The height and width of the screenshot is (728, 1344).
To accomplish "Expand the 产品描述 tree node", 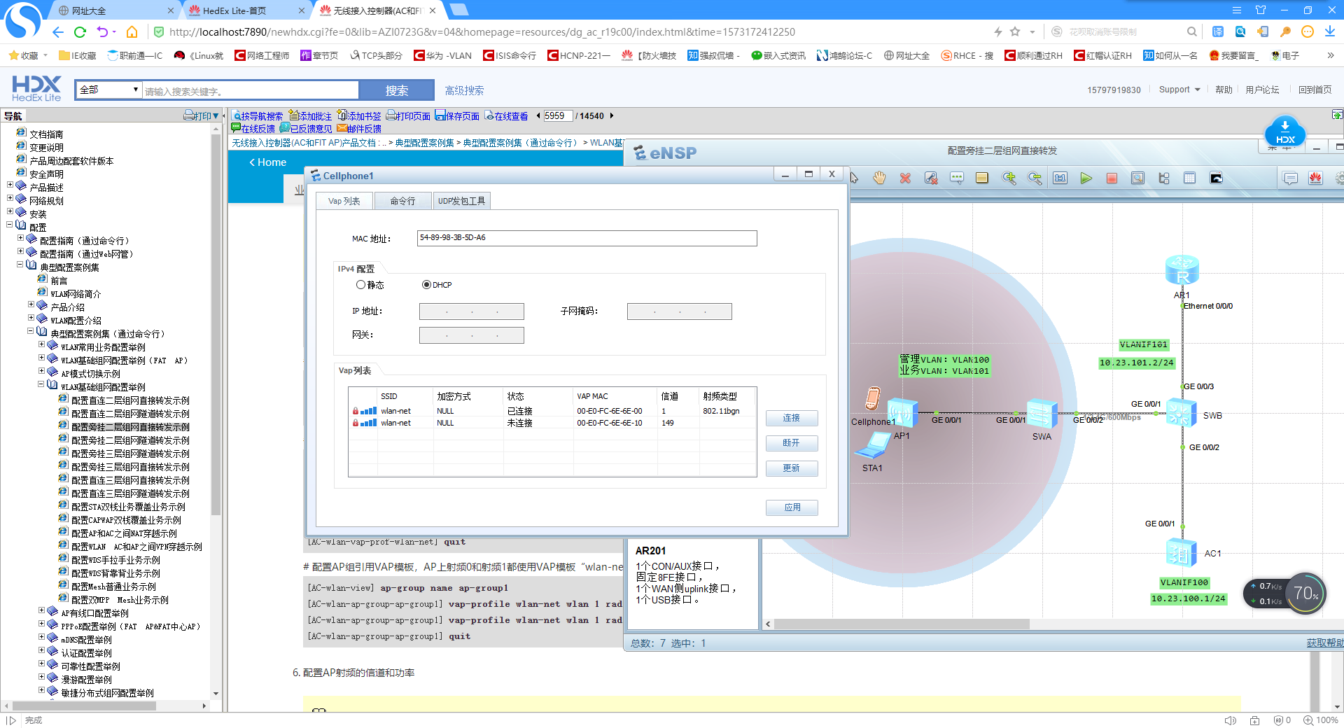I will pos(10,185).
